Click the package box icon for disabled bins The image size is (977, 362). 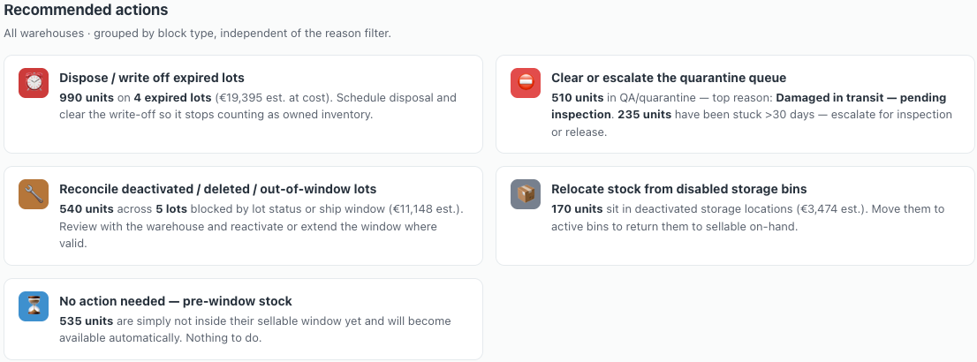point(526,194)
